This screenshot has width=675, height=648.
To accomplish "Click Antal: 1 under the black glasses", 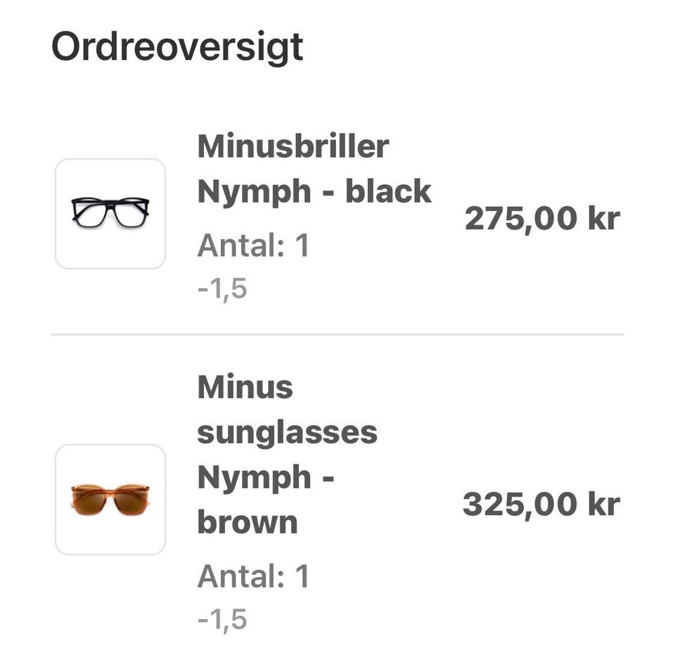I will [x=253, y=246].
